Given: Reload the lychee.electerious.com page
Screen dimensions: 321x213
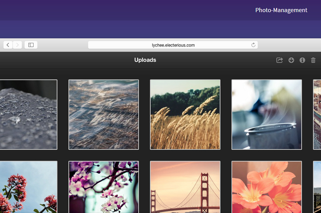Looking at the screenshot, I should [x=253, y=45].
